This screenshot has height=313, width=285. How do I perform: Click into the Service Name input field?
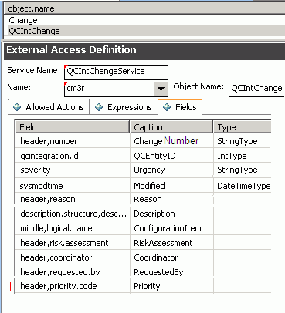(116, 72)
